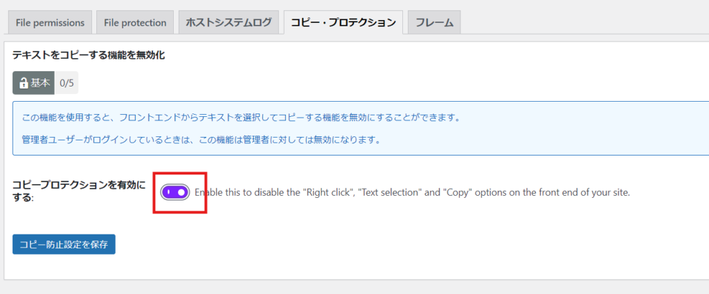Click the on-indicator bar inside the purple toggle
The image size is (709, 294).
click(x=168, y=192)
